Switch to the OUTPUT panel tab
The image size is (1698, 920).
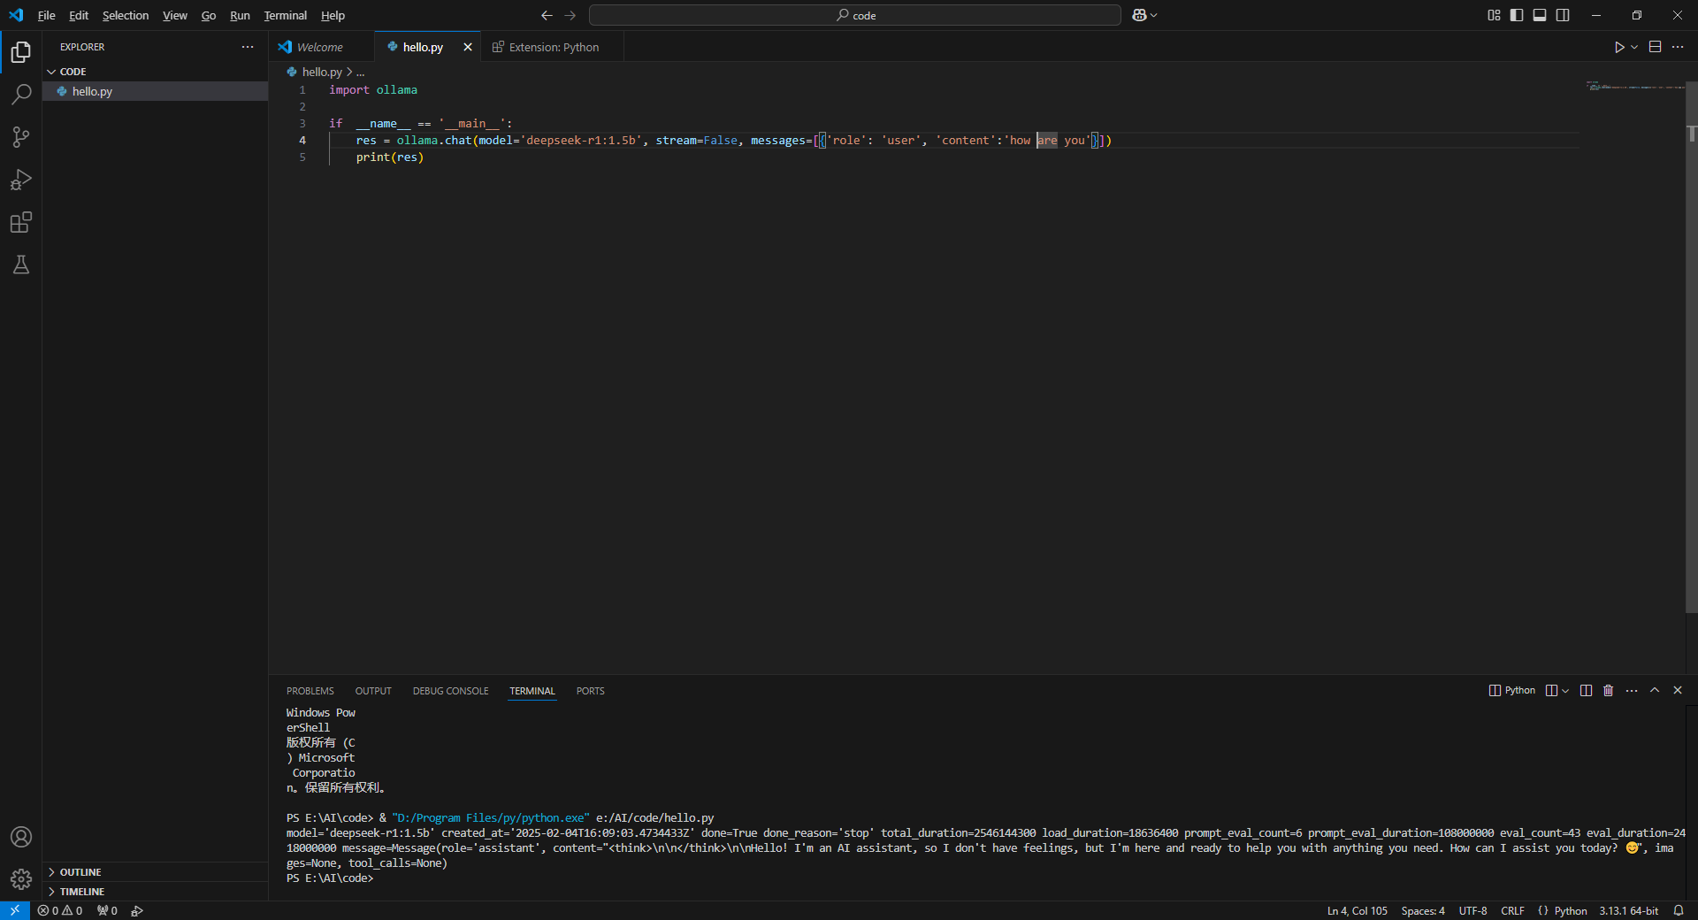[x=373, y=691]
